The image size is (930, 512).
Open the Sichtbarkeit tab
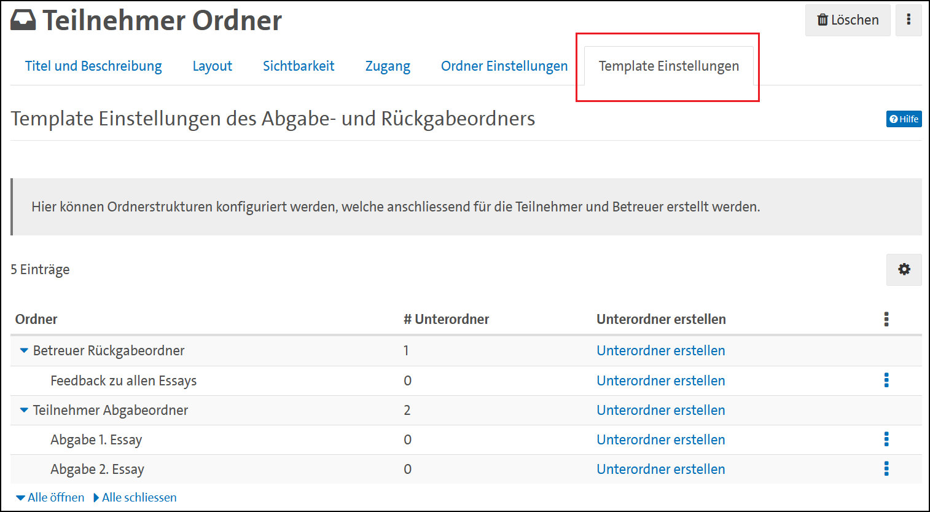click(x=299, y=66)
